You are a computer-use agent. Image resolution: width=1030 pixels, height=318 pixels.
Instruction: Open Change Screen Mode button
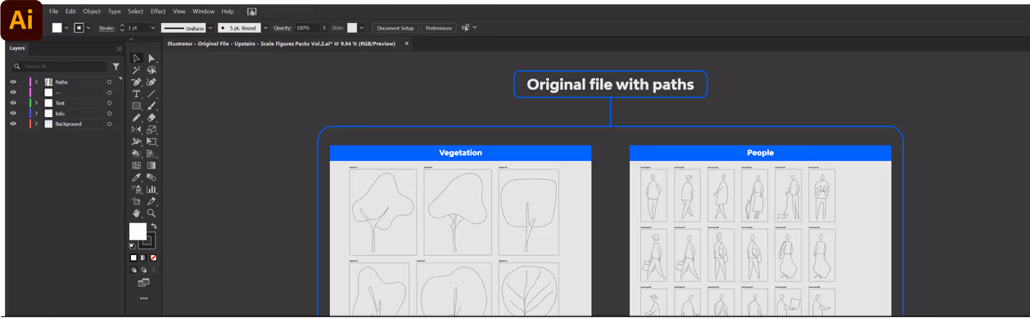pyautogui.click(x=144, y=283)
